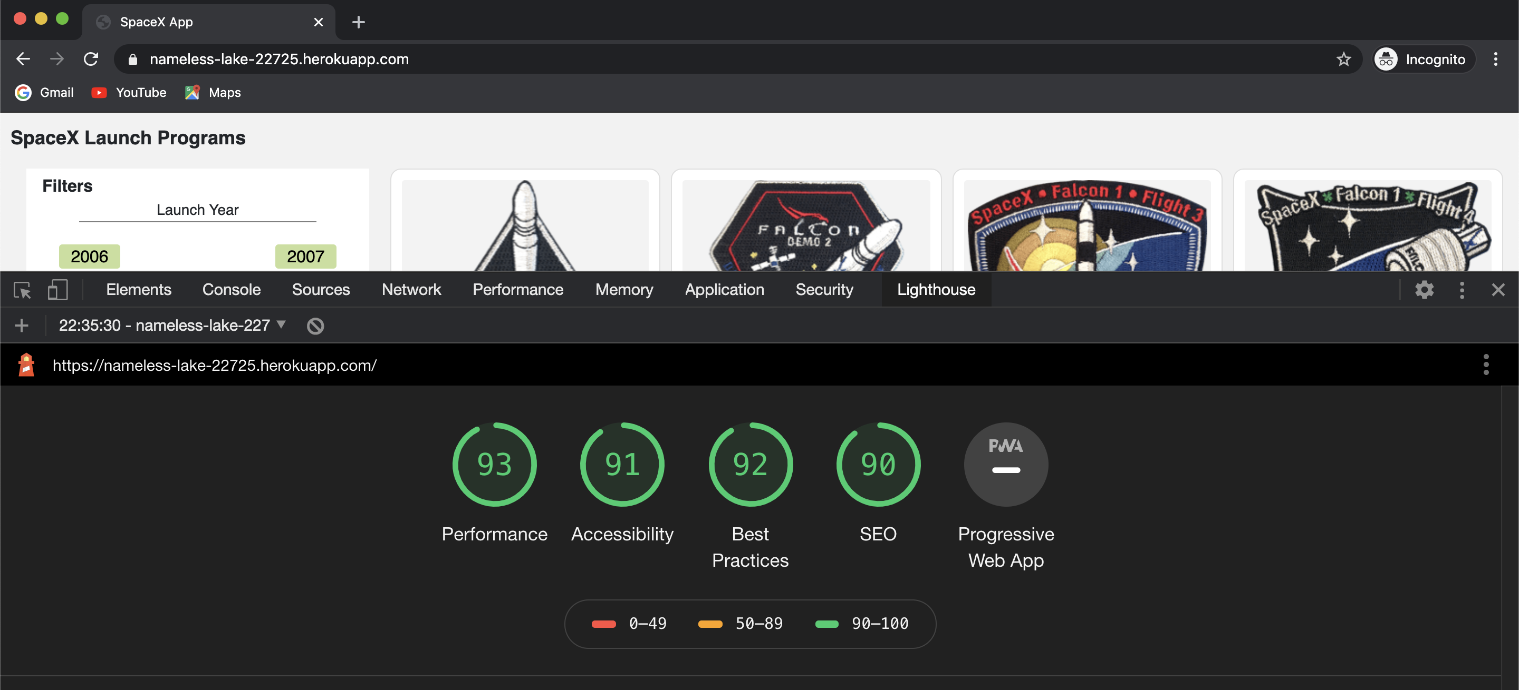Close the DevTools panel
The height and width of the screenshot is (690, 1519).
(1498, 290)
